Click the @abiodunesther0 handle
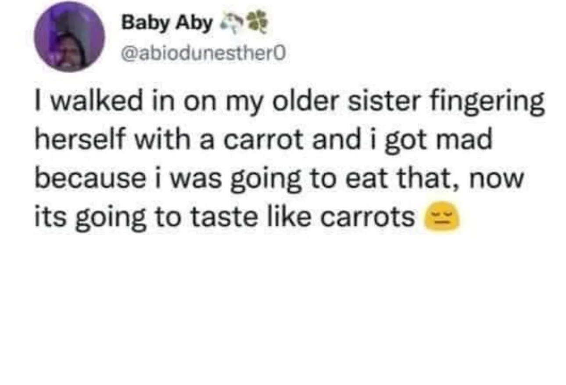Viewport: 566px width, 385px height. [203, 53]
